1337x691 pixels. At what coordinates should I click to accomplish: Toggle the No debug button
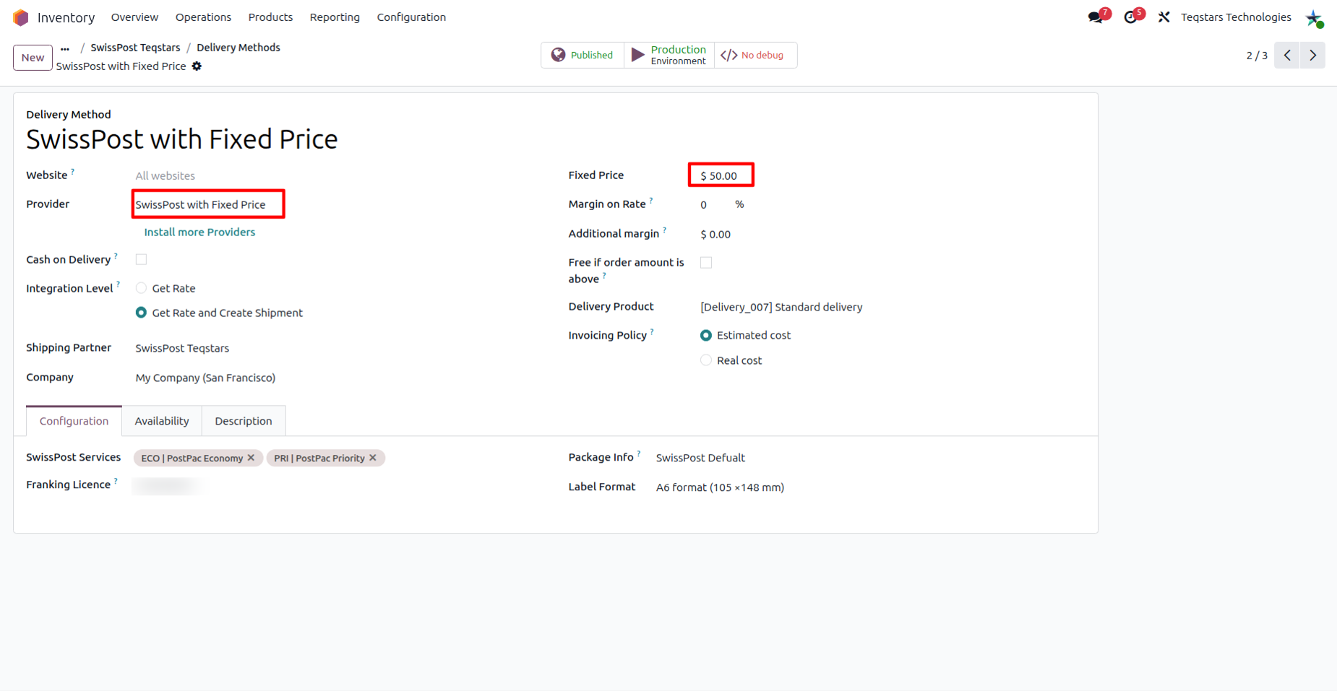coord(755,55)
